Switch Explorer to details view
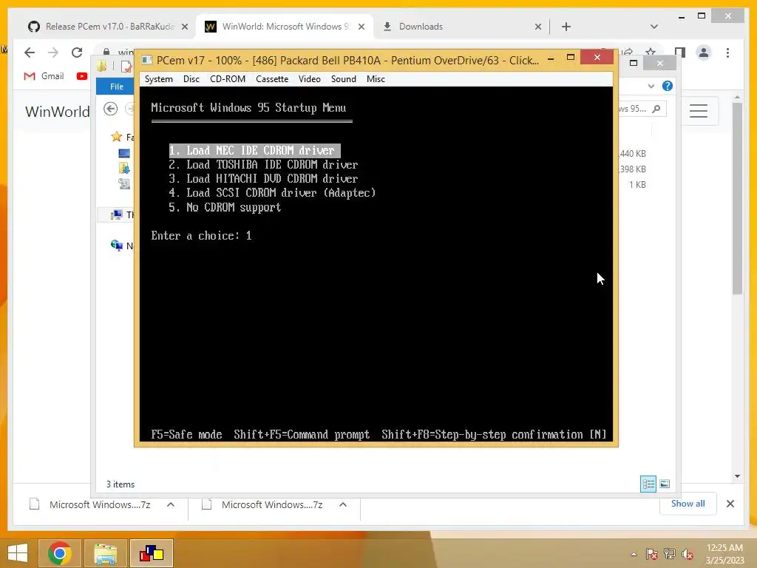Screen dimensions: 757x568 click(x=648, y=484)
